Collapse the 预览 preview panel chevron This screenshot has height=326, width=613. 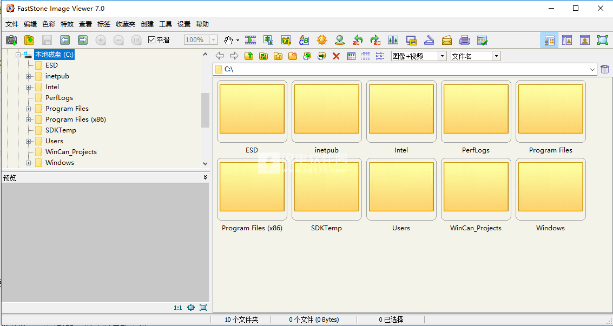[x=205, y=177]
